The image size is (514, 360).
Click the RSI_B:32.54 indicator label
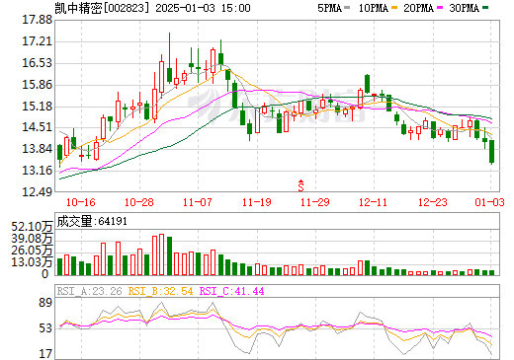click(160, 291)
